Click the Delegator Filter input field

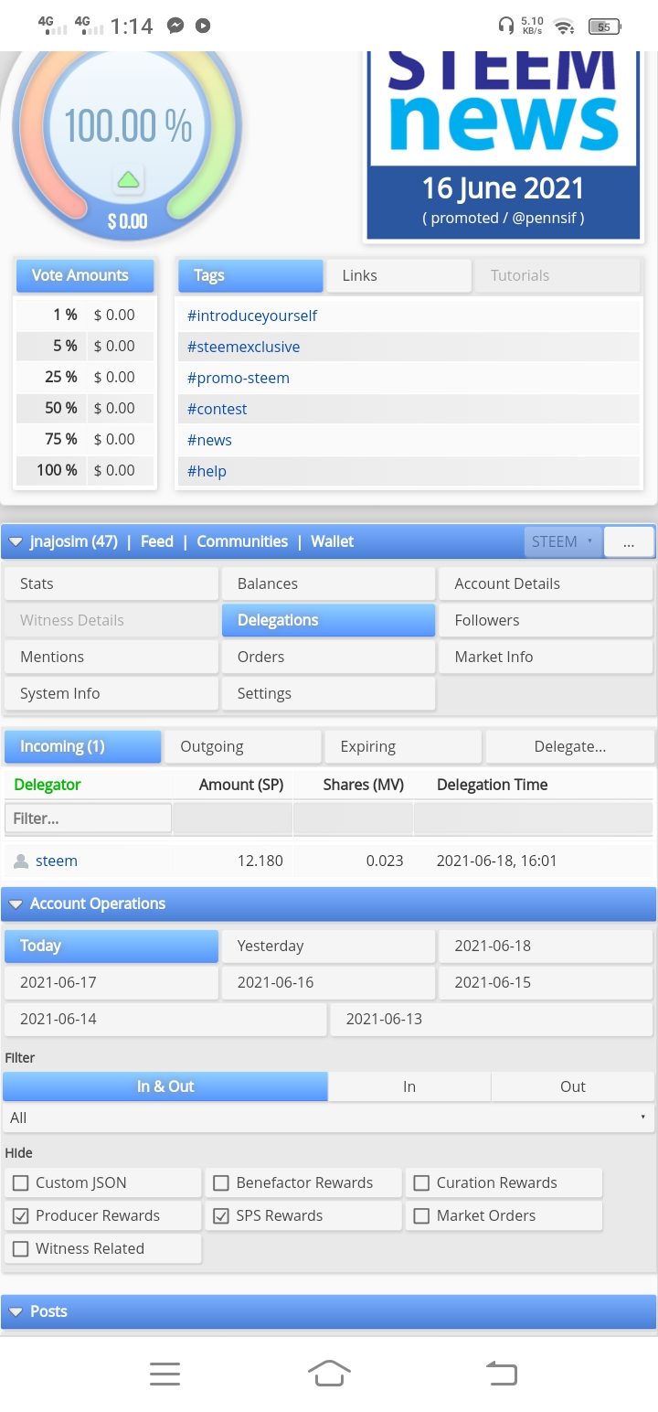[89, 818]
